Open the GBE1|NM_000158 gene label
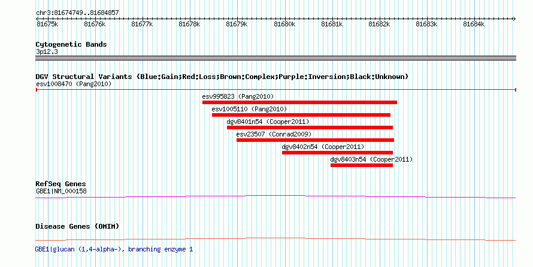Viewport: 533px width, 267px height. 61,191
